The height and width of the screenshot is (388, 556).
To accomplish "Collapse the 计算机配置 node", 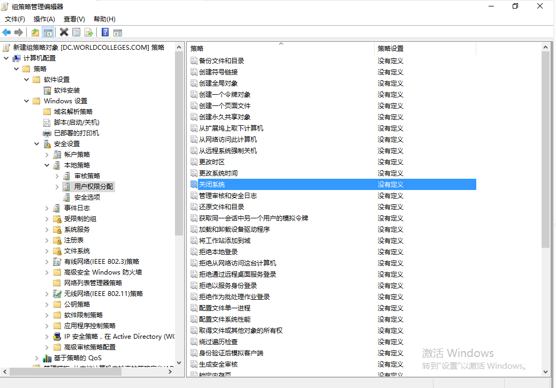I will [x=6, y=58].
